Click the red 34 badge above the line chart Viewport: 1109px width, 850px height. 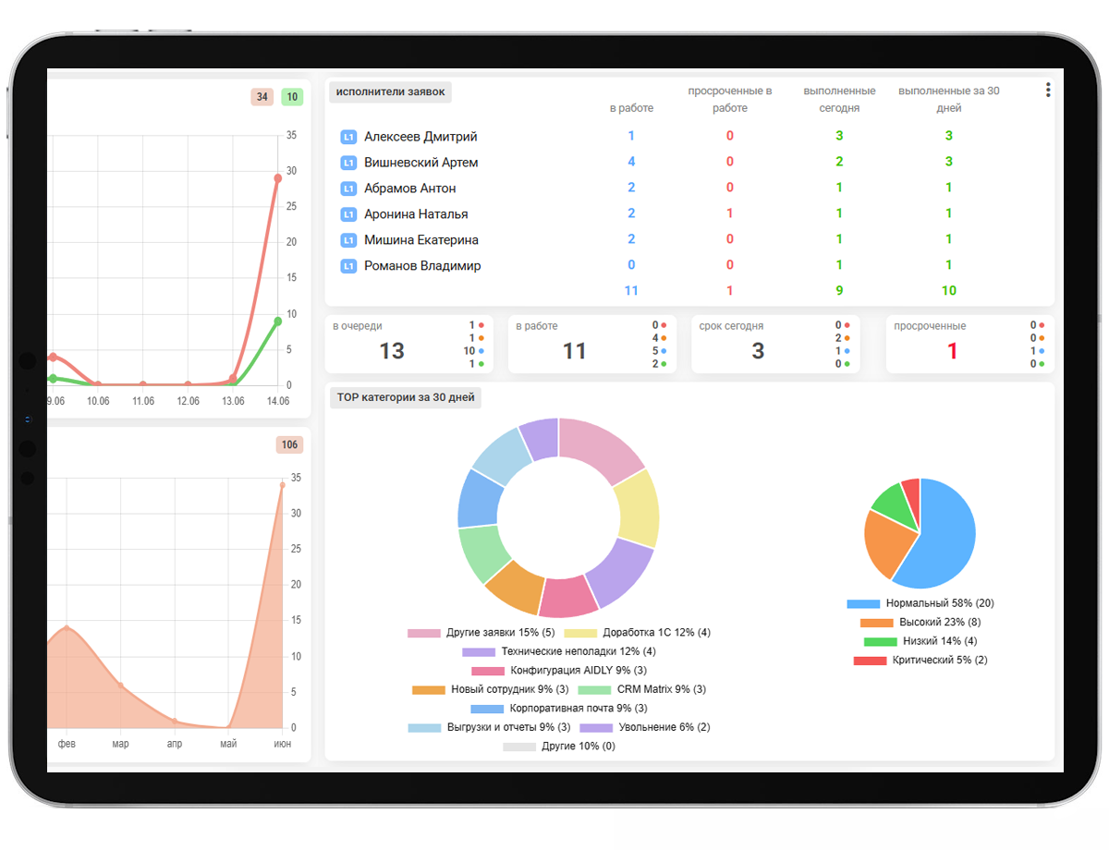(x=262, y=97)
